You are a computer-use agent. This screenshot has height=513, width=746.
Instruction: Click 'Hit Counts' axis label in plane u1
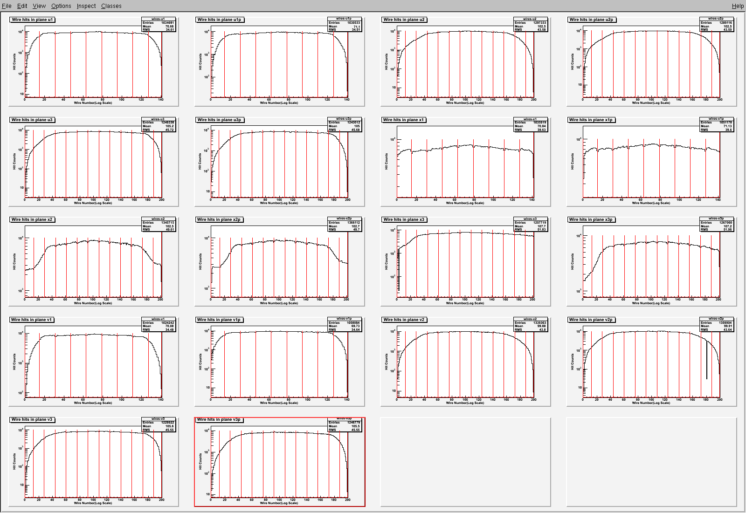[14, 62]
